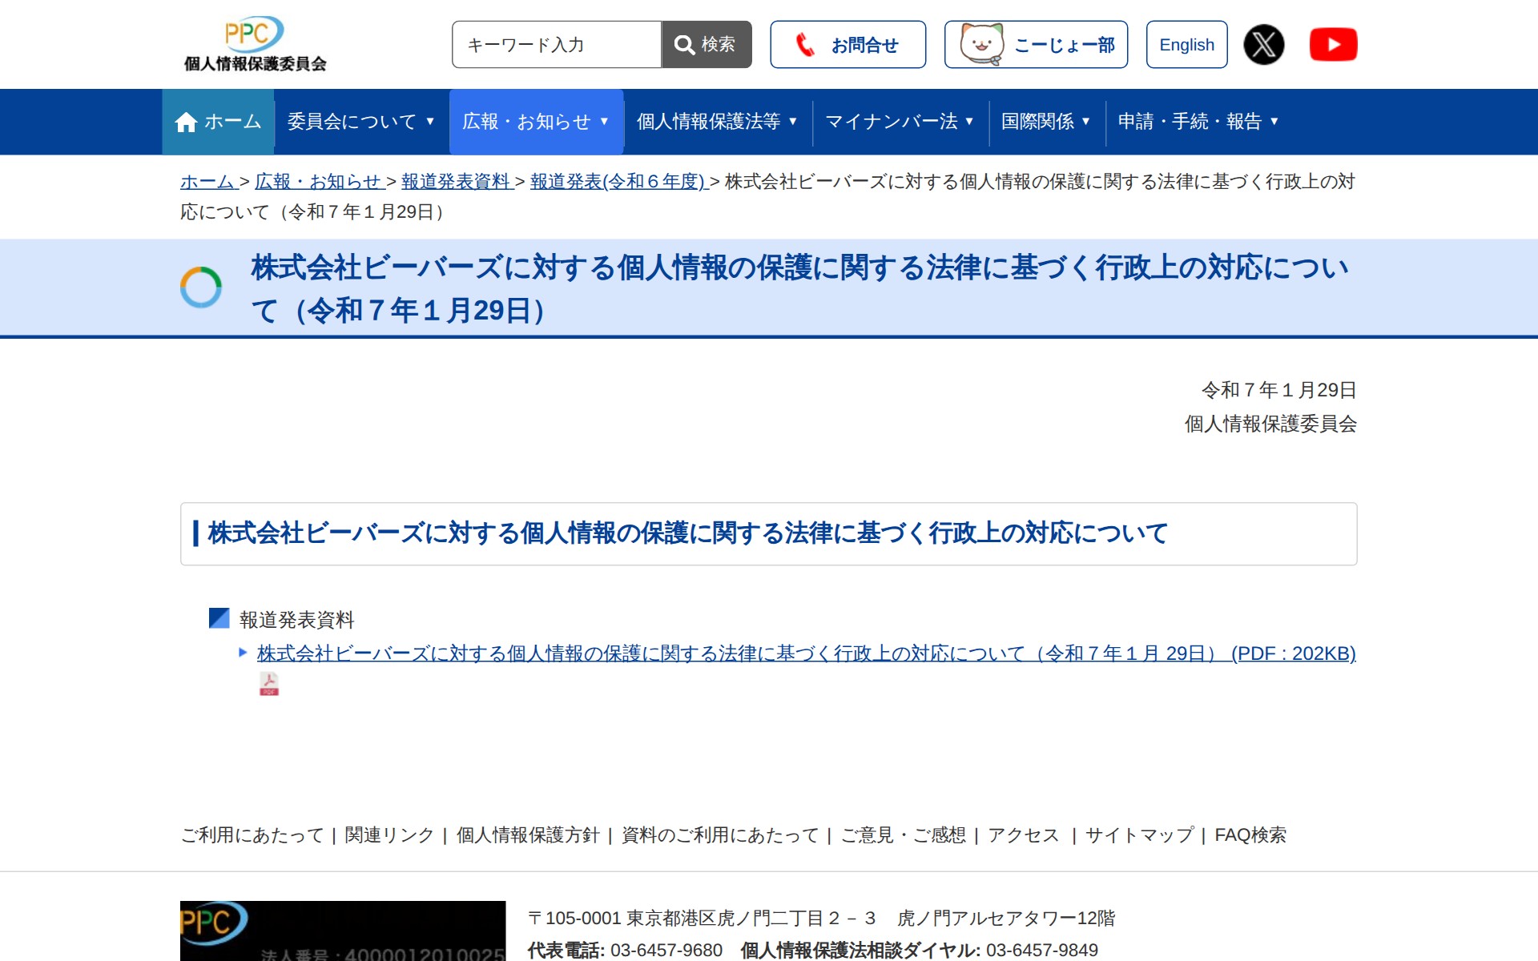Image resolution: width=1538 pixels, height=961 pixels.
Task: Open the PDF file icon below the link
Action: pos(269,682)
